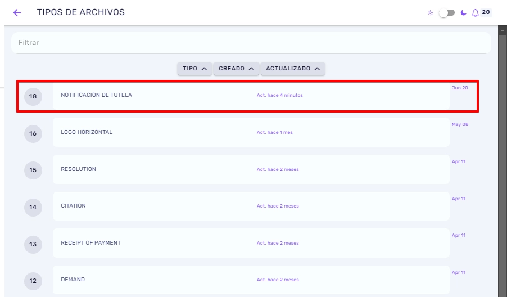Click 'Act. hace 4 minutos' text
The image size is (507, 297).
(280, 95)
